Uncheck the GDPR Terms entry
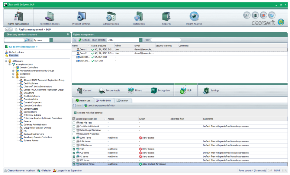Image resolution: width=290 pixels, height=175 pixels. (x=74, y=137)
